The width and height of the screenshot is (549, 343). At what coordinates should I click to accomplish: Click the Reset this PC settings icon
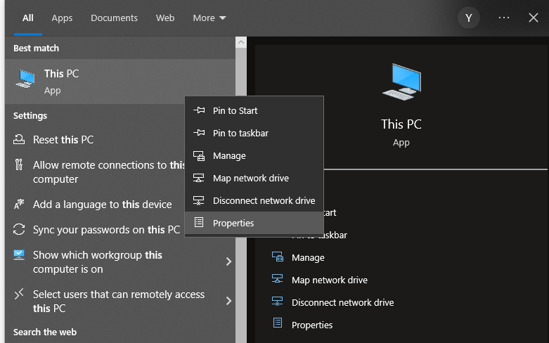coord(19,140)
